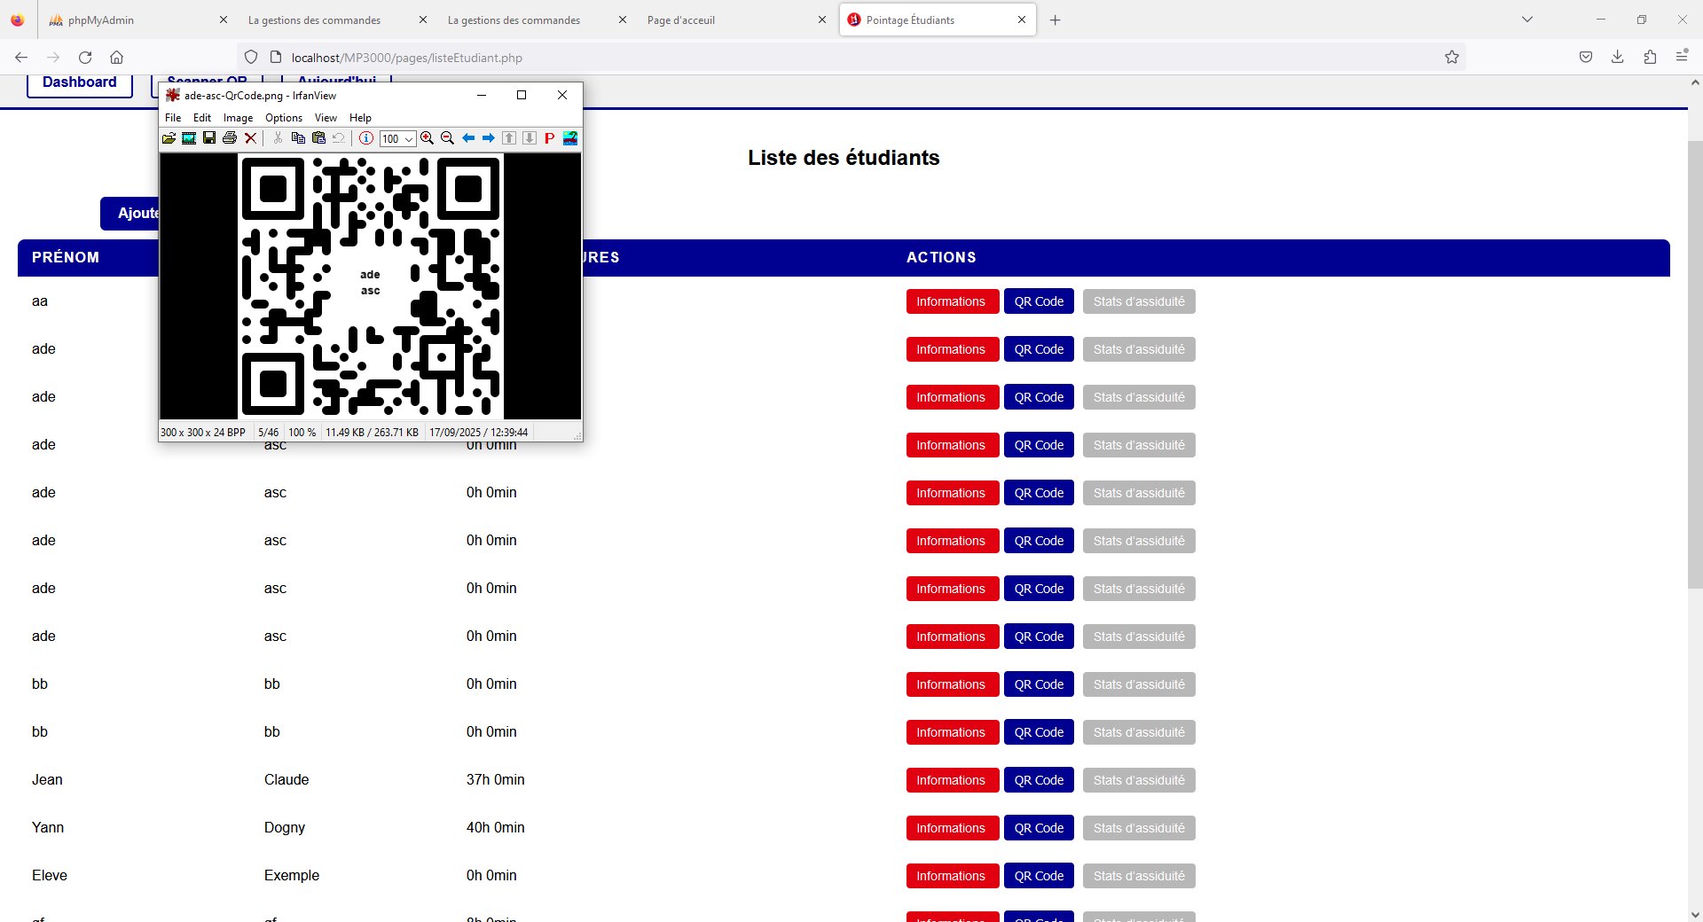Open IrfanView Image menu
Screen dimensions: 1703x922
point(238,118)
